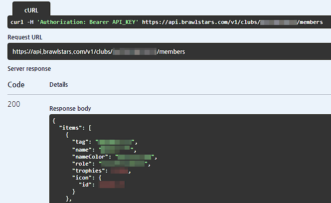Click the "trophies" key in the response
The width and height of the screenshot is (331, 203).
click(90, 171)
